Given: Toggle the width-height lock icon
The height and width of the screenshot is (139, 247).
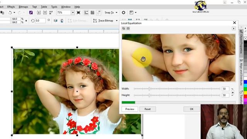Looking at the screenshot, I should [232, 92].
